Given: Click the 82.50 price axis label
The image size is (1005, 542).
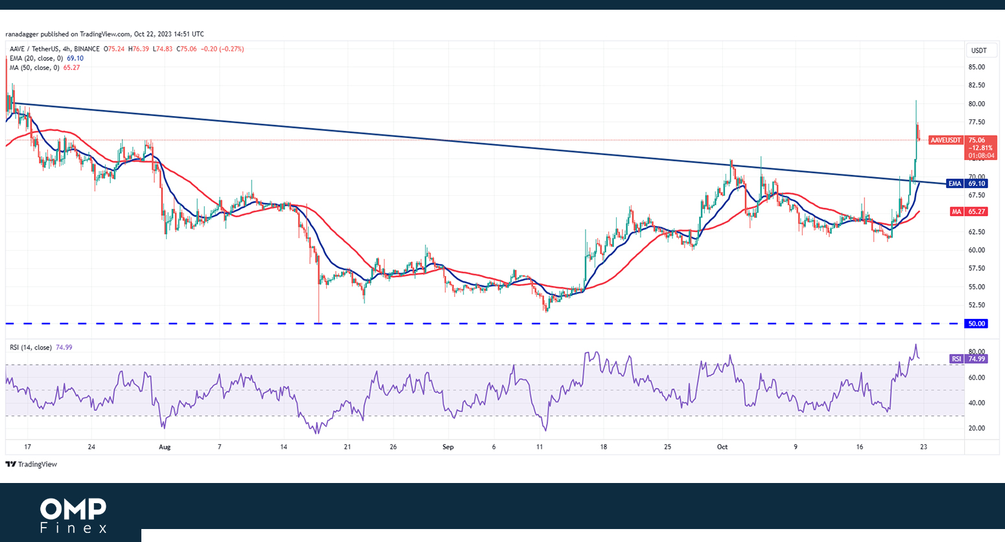Looking at the screenshot, I should tap(976, 85).
